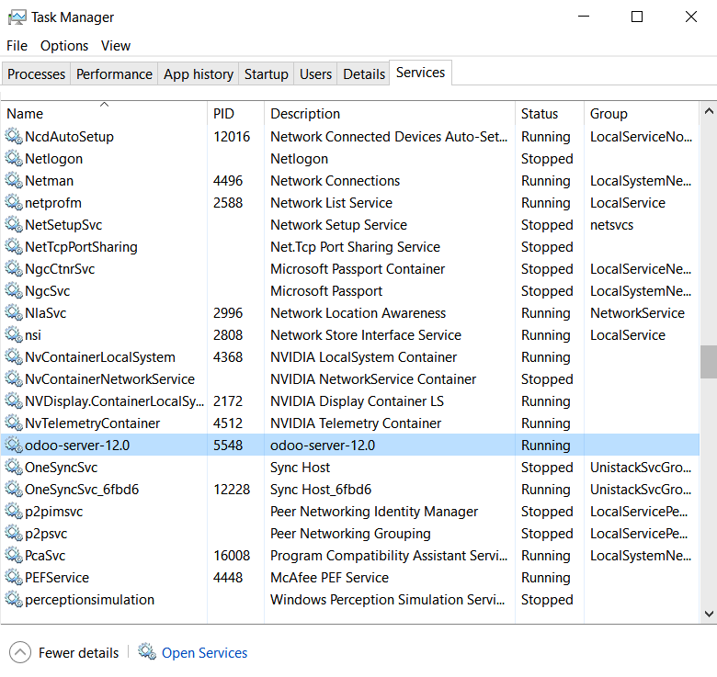717x677 pixels.
Task: Click the netprofm service gear icon
Action: click(x=14, y=202)
